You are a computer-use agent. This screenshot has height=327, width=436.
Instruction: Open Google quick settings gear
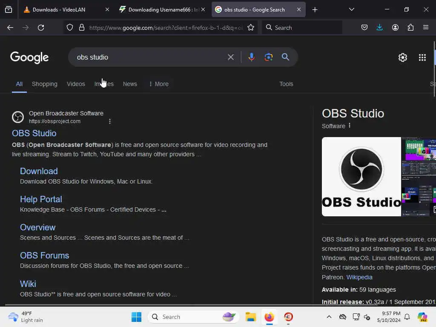(x=403, y=57)
